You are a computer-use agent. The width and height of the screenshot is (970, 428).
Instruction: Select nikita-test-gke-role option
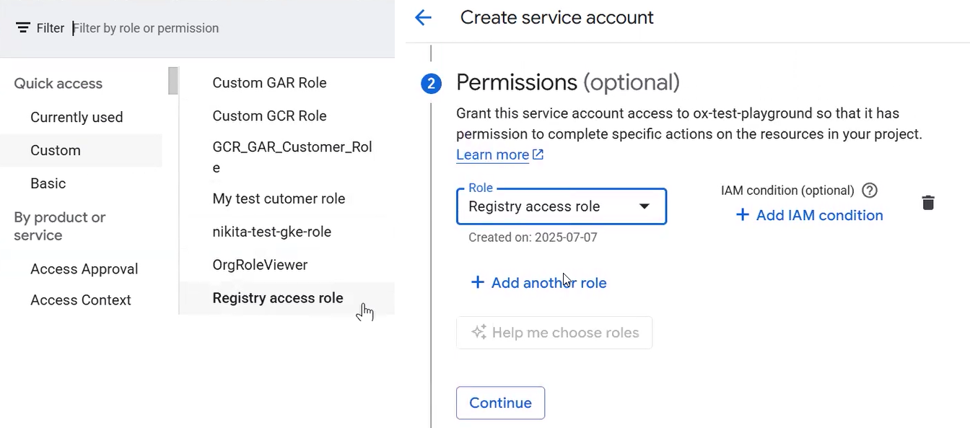click(271, 232)
